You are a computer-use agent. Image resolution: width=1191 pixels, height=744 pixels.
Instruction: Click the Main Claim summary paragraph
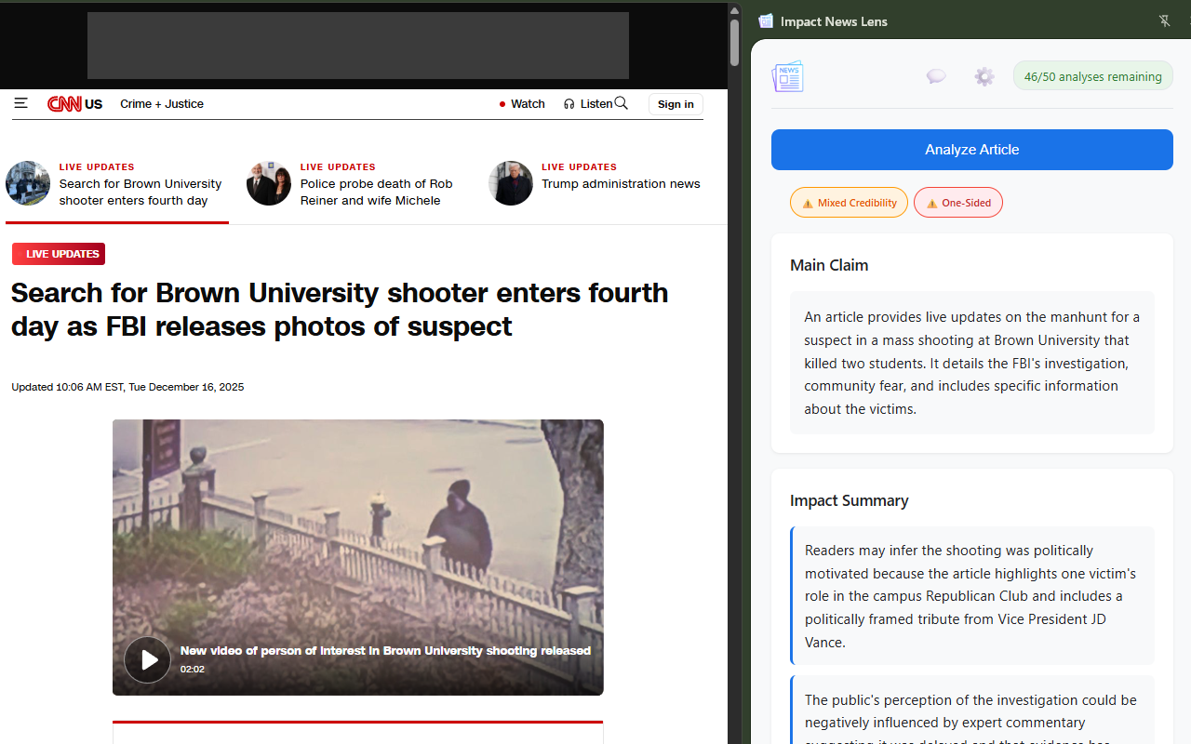(972, 363)
